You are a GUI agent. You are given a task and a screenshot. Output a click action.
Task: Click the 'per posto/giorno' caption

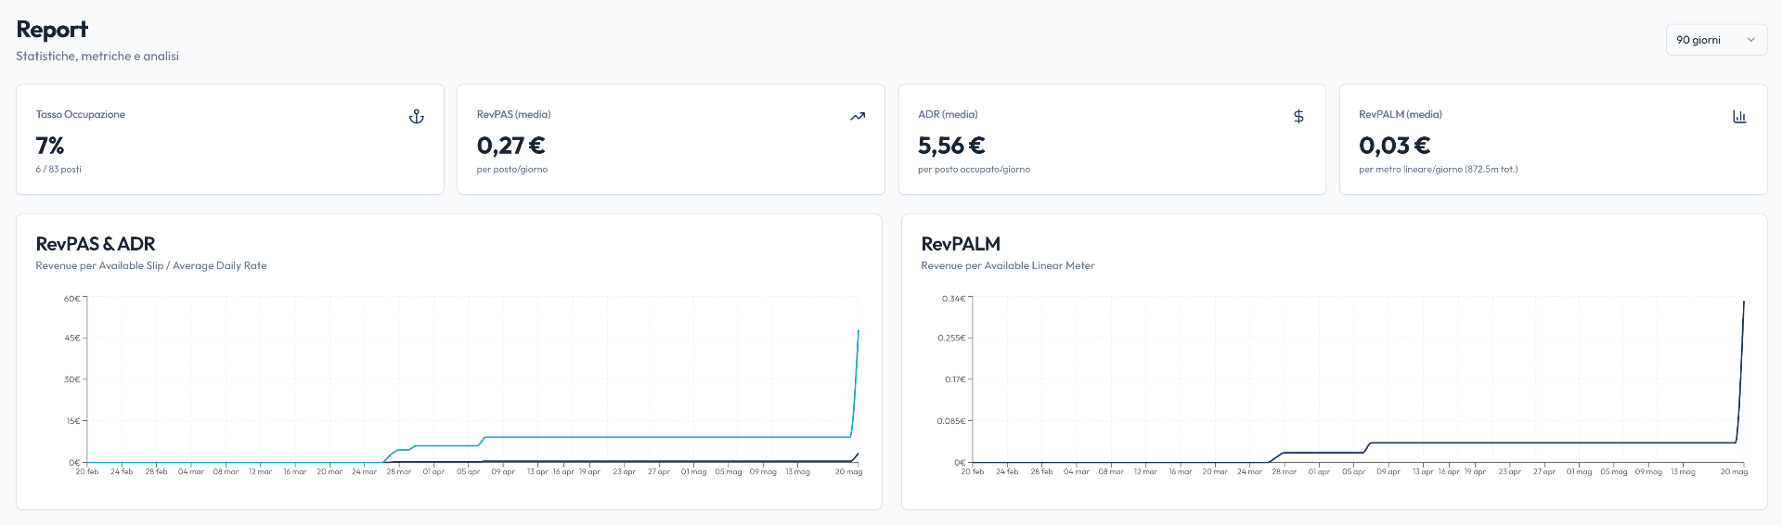(511, 169)
